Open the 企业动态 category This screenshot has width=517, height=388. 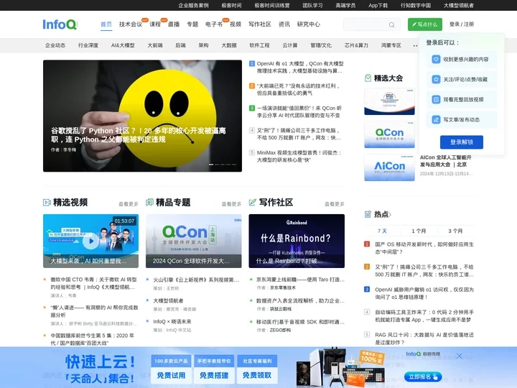(55, 45)
